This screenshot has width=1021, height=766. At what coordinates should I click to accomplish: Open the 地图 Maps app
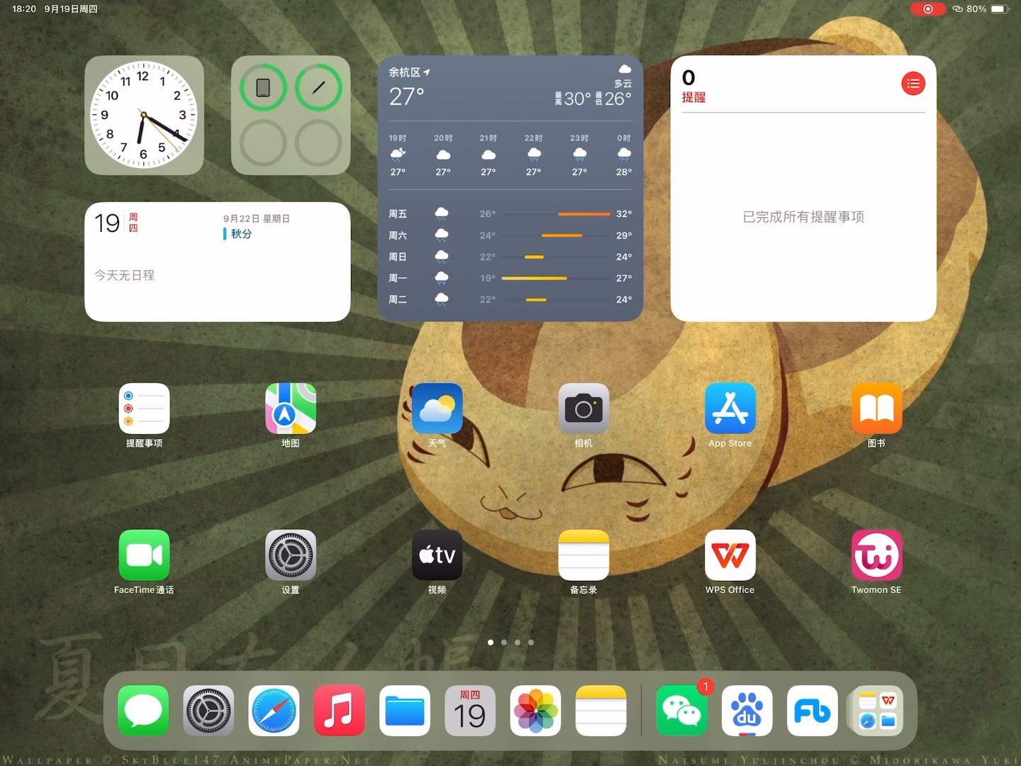point(291,409)
